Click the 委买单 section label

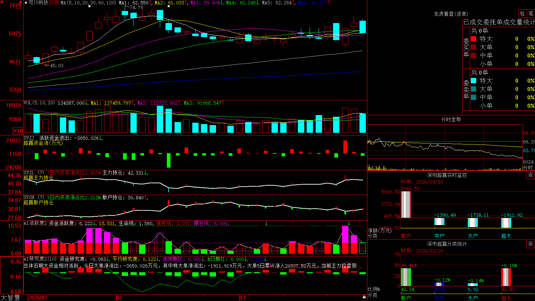pyautogui.click(x=466, y=47)
